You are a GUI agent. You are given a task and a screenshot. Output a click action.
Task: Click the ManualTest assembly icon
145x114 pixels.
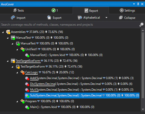coord(13,38)
